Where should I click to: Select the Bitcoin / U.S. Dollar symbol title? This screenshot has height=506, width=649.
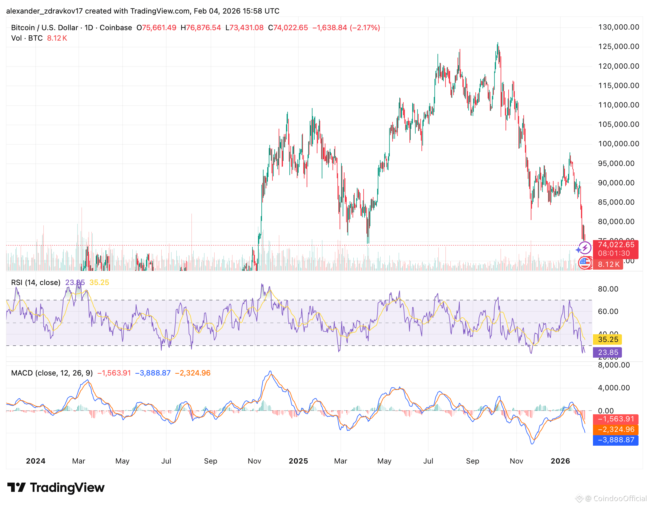coord(44,28)
